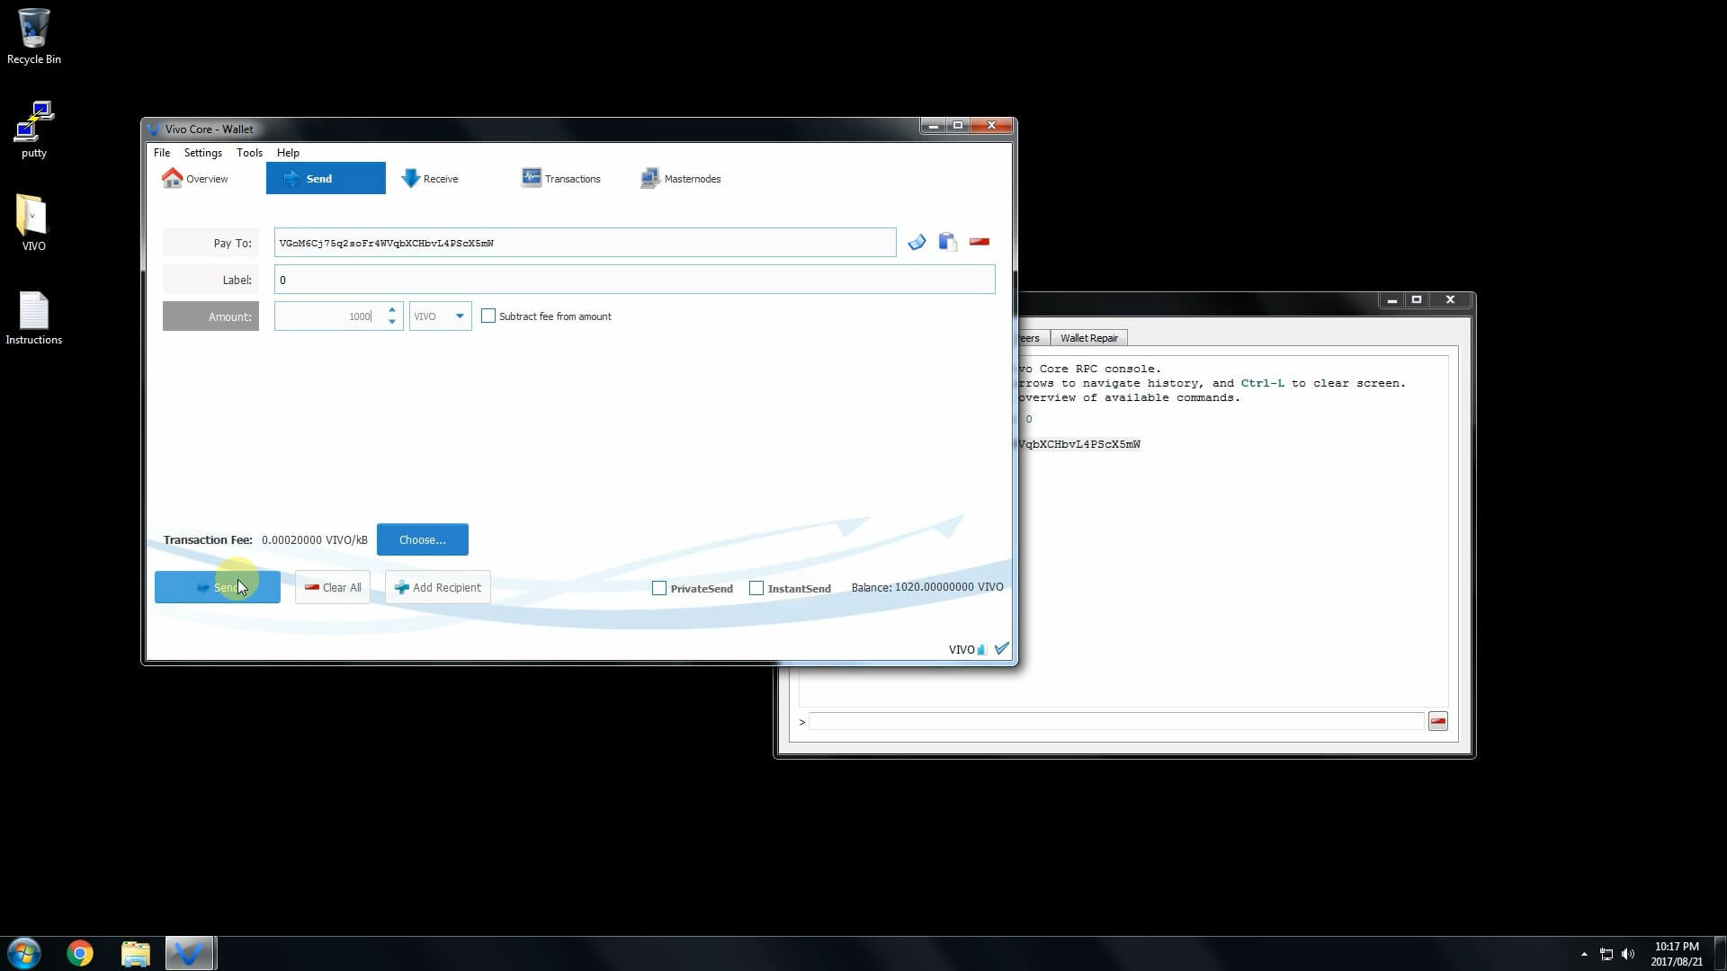Open the address book beside Pay To field
The width and height of the screenshot is (1727, 971).
917,242
